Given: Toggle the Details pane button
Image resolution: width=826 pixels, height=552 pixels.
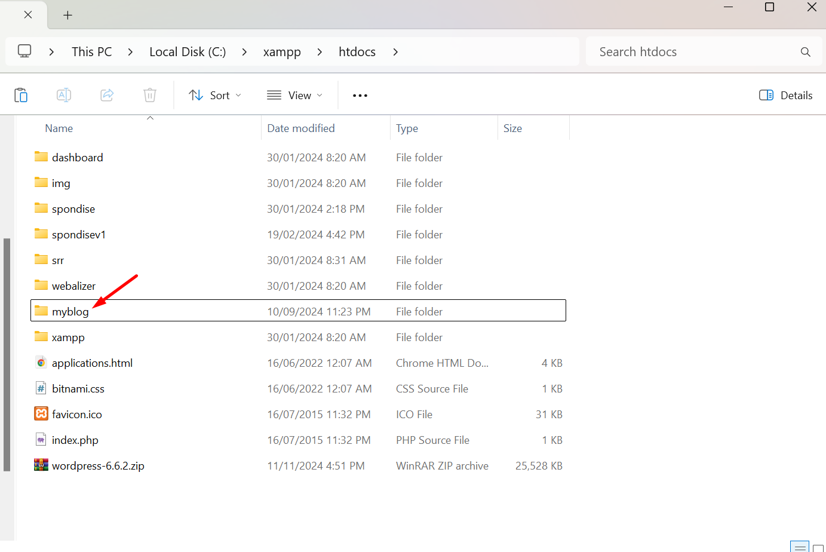Looking at the screenshot, I should pos(785,96).
